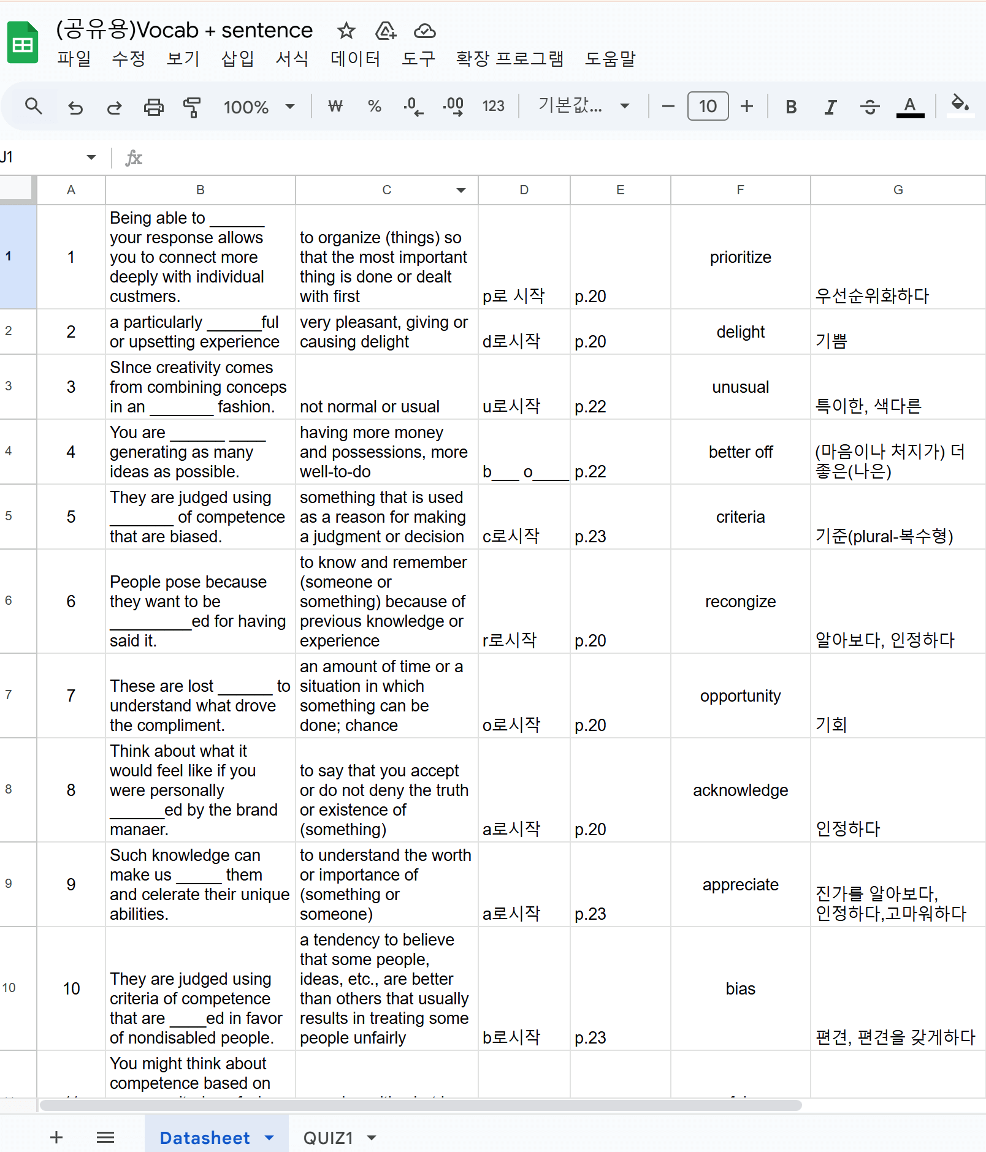The width and height of the screenshot is (986, 1152).
Task: Increase decimal places
Action: [x=453, y=107]
